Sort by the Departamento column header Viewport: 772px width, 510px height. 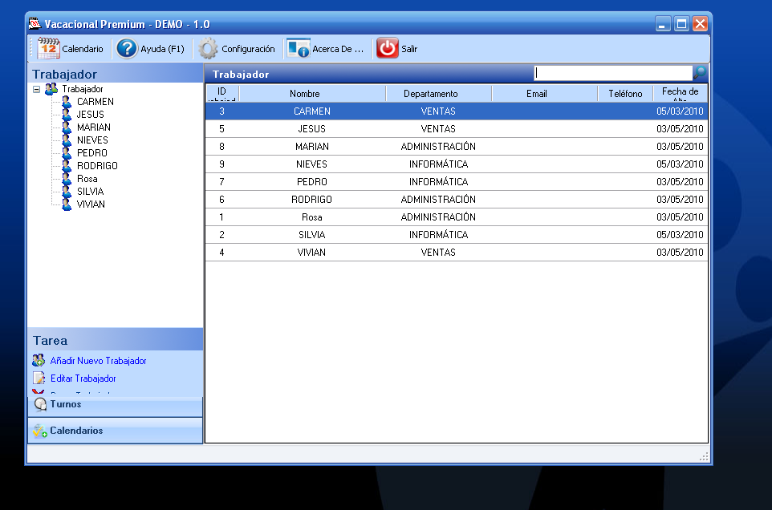pyautogui.click(x=439, y=93)
